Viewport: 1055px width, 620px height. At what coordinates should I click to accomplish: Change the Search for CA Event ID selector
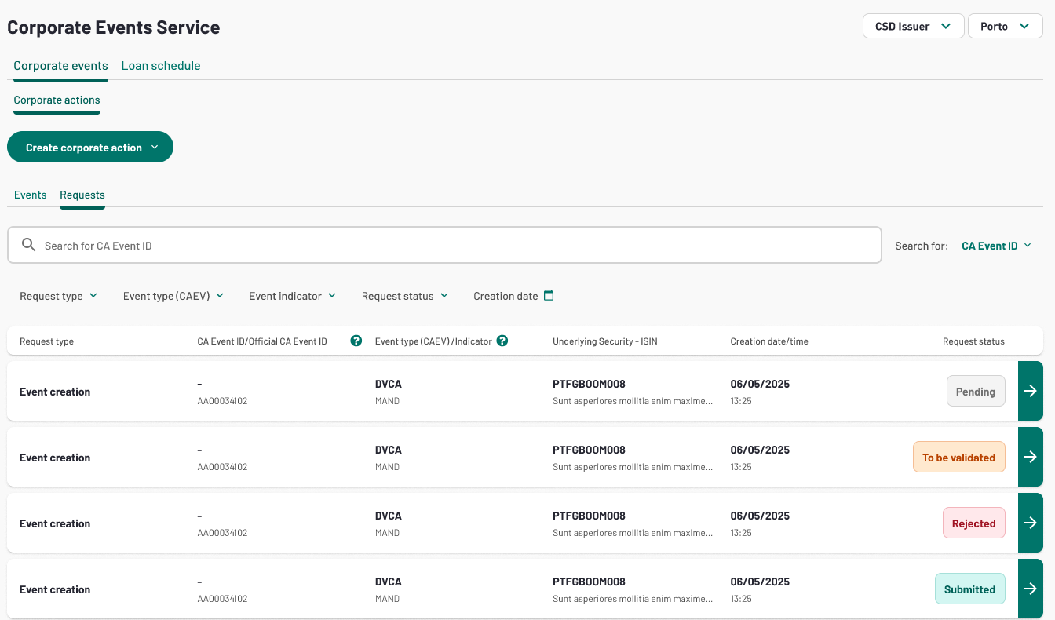point(997,246)
